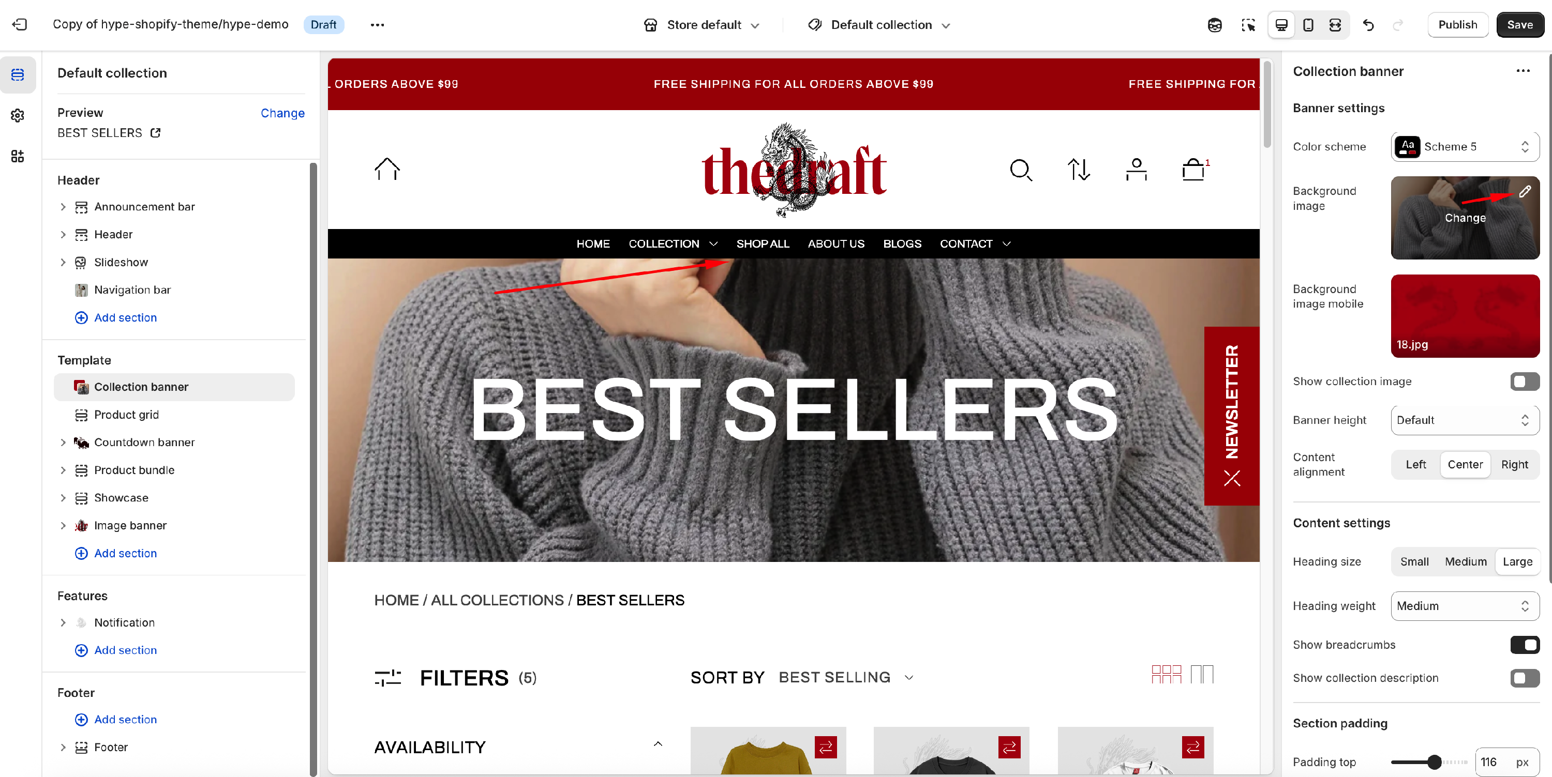Expand the Announcement bar section
Viewport: 1552px width, 777px height.
tap(63, 207)
